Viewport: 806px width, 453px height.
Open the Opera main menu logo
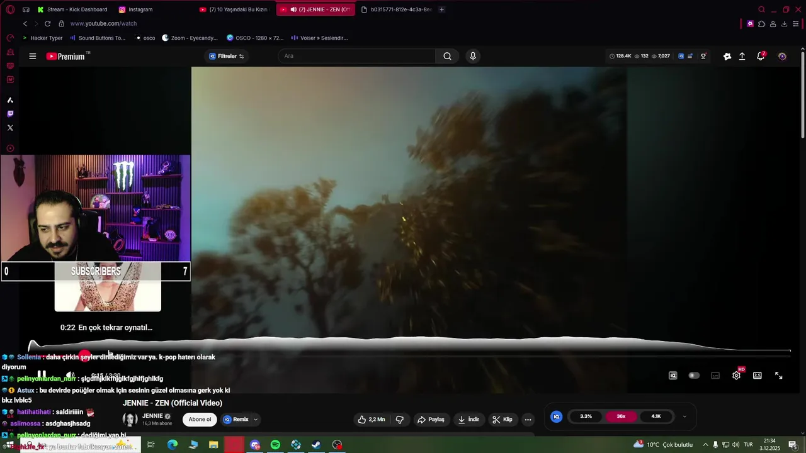click(10, 9)
